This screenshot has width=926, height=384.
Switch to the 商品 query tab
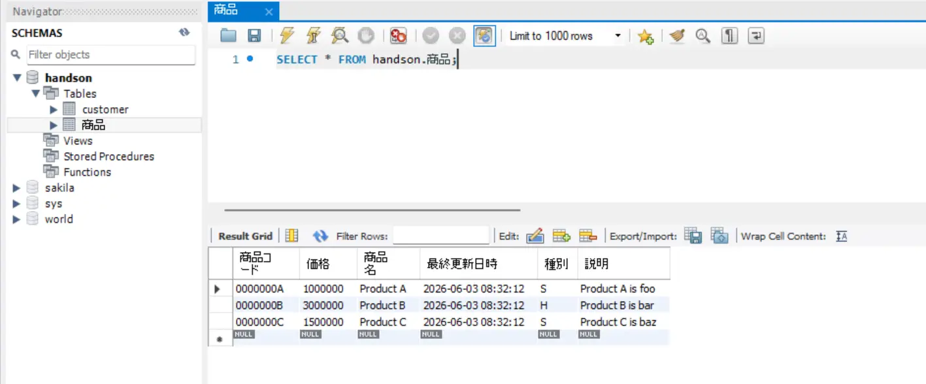(227, 10)
